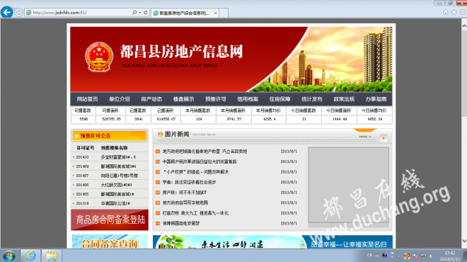This screenshot has width=467, height=262.
Task: Click the orange play arrow beside 图片新闻
Action: pyautogui.click(x=384, y=137)
